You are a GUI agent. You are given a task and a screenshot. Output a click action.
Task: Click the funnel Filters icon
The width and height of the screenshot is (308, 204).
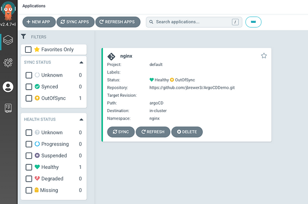point(24,36)
